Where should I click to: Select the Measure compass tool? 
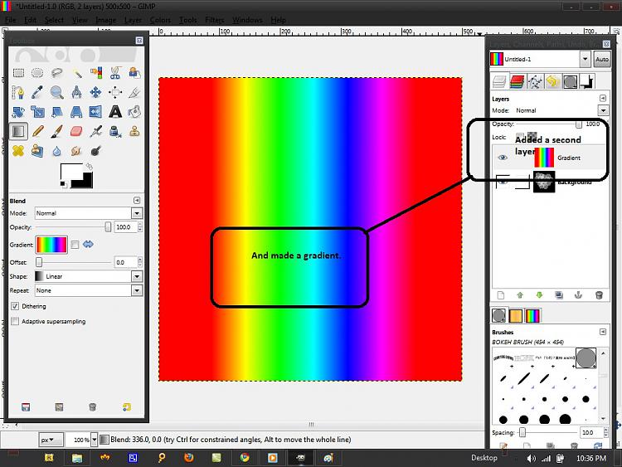tap(76, 92)
